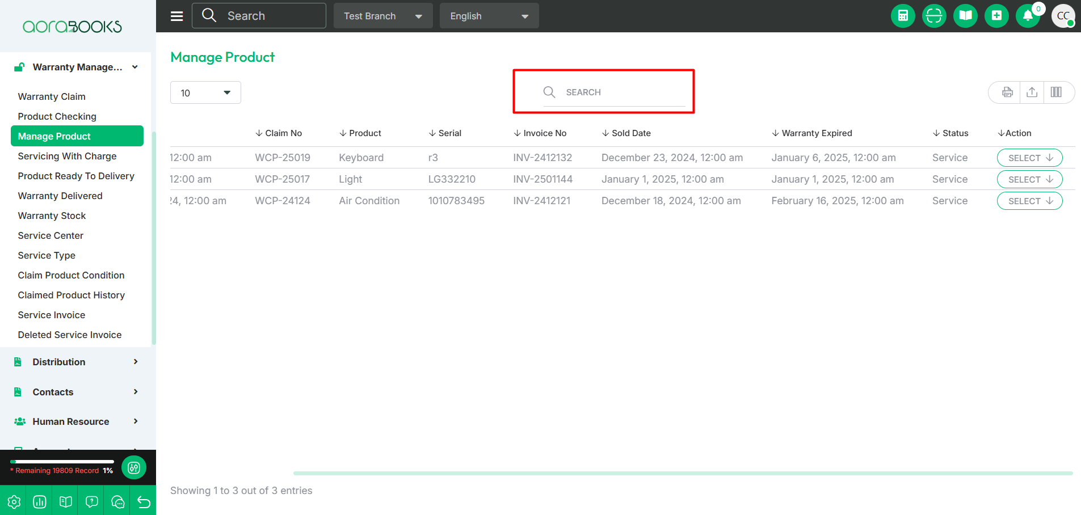The height and width of the screenshot is (515, 1081).
Task: Open SELECT dropdown for WCP-25017
Action: [1029, 179]
